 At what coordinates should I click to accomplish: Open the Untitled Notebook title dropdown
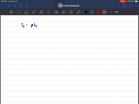point(71,6)
